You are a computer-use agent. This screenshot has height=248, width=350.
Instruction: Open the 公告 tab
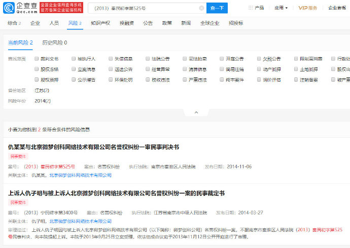pos(148,23)
